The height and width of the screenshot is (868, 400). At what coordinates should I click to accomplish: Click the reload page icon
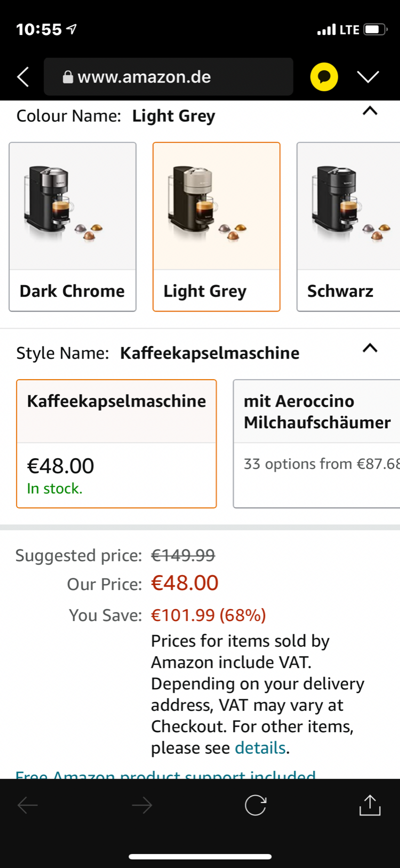(255, 805)
